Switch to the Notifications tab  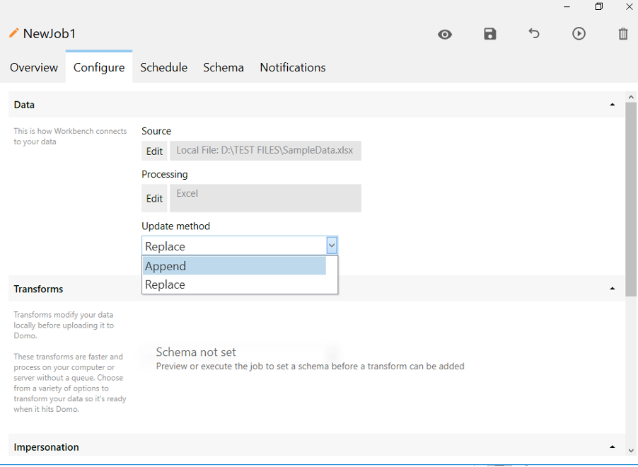pyautogui.click(x=292, y=67)
